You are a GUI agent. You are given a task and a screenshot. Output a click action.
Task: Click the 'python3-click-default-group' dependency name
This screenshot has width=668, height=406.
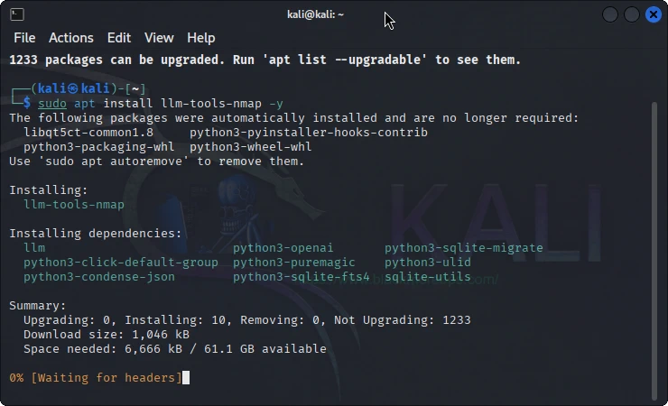(x=121, y=263)
